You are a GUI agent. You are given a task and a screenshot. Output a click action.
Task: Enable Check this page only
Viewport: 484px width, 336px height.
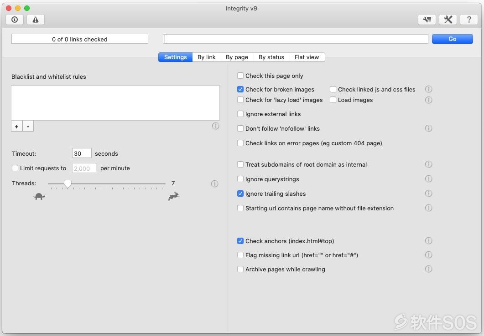click(240, 76)
